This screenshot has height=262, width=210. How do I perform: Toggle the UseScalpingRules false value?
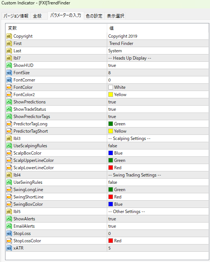(157, 146)
